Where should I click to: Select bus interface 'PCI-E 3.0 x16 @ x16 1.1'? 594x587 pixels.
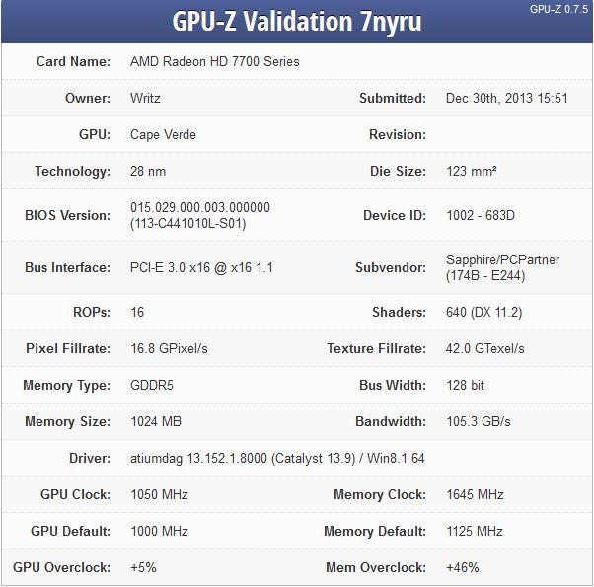coord(201,267)
